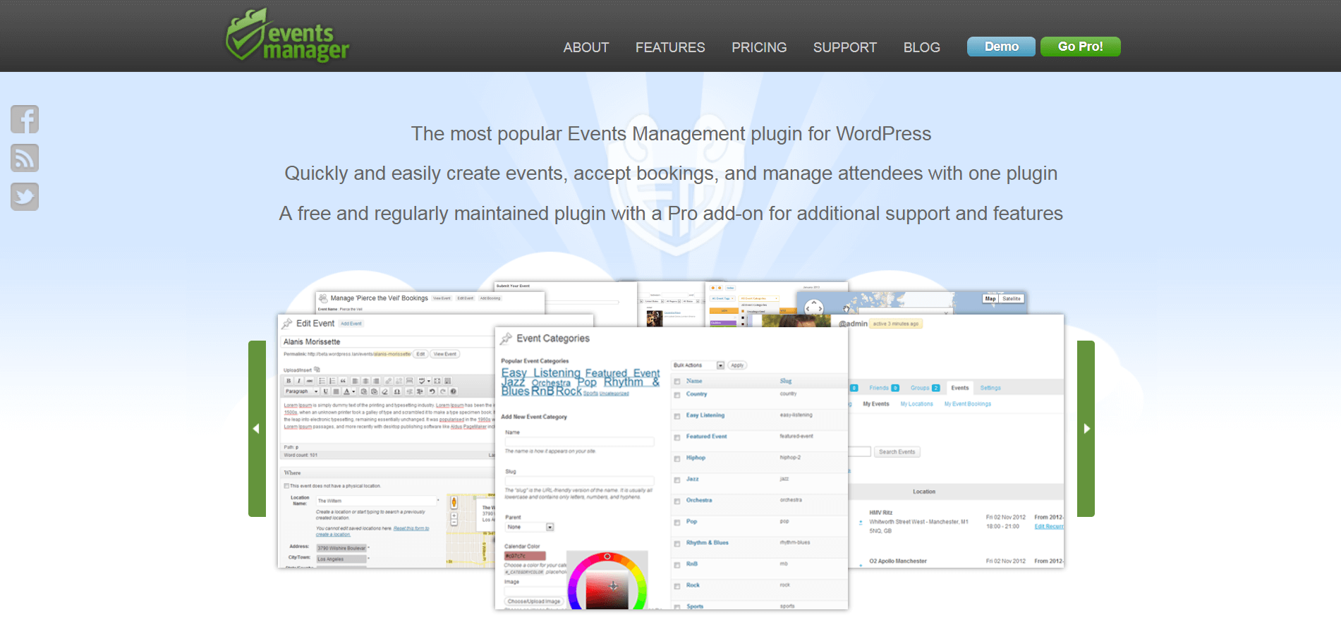
Task: Select the Events tab in profile screenshot
Action: pyautogui.click(x=960, y=388)
